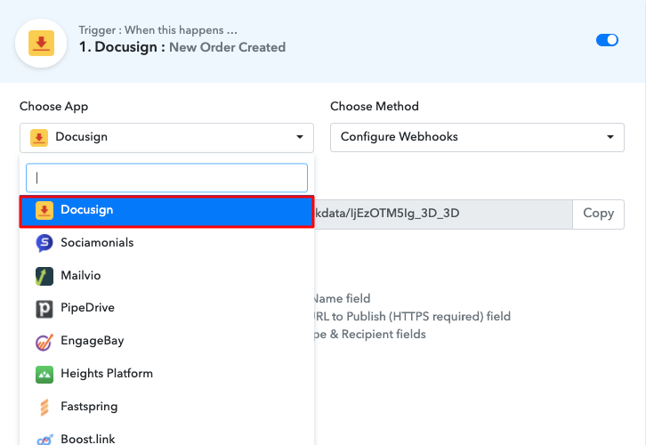Click the Copy webhook URL button

pos(598,214)
